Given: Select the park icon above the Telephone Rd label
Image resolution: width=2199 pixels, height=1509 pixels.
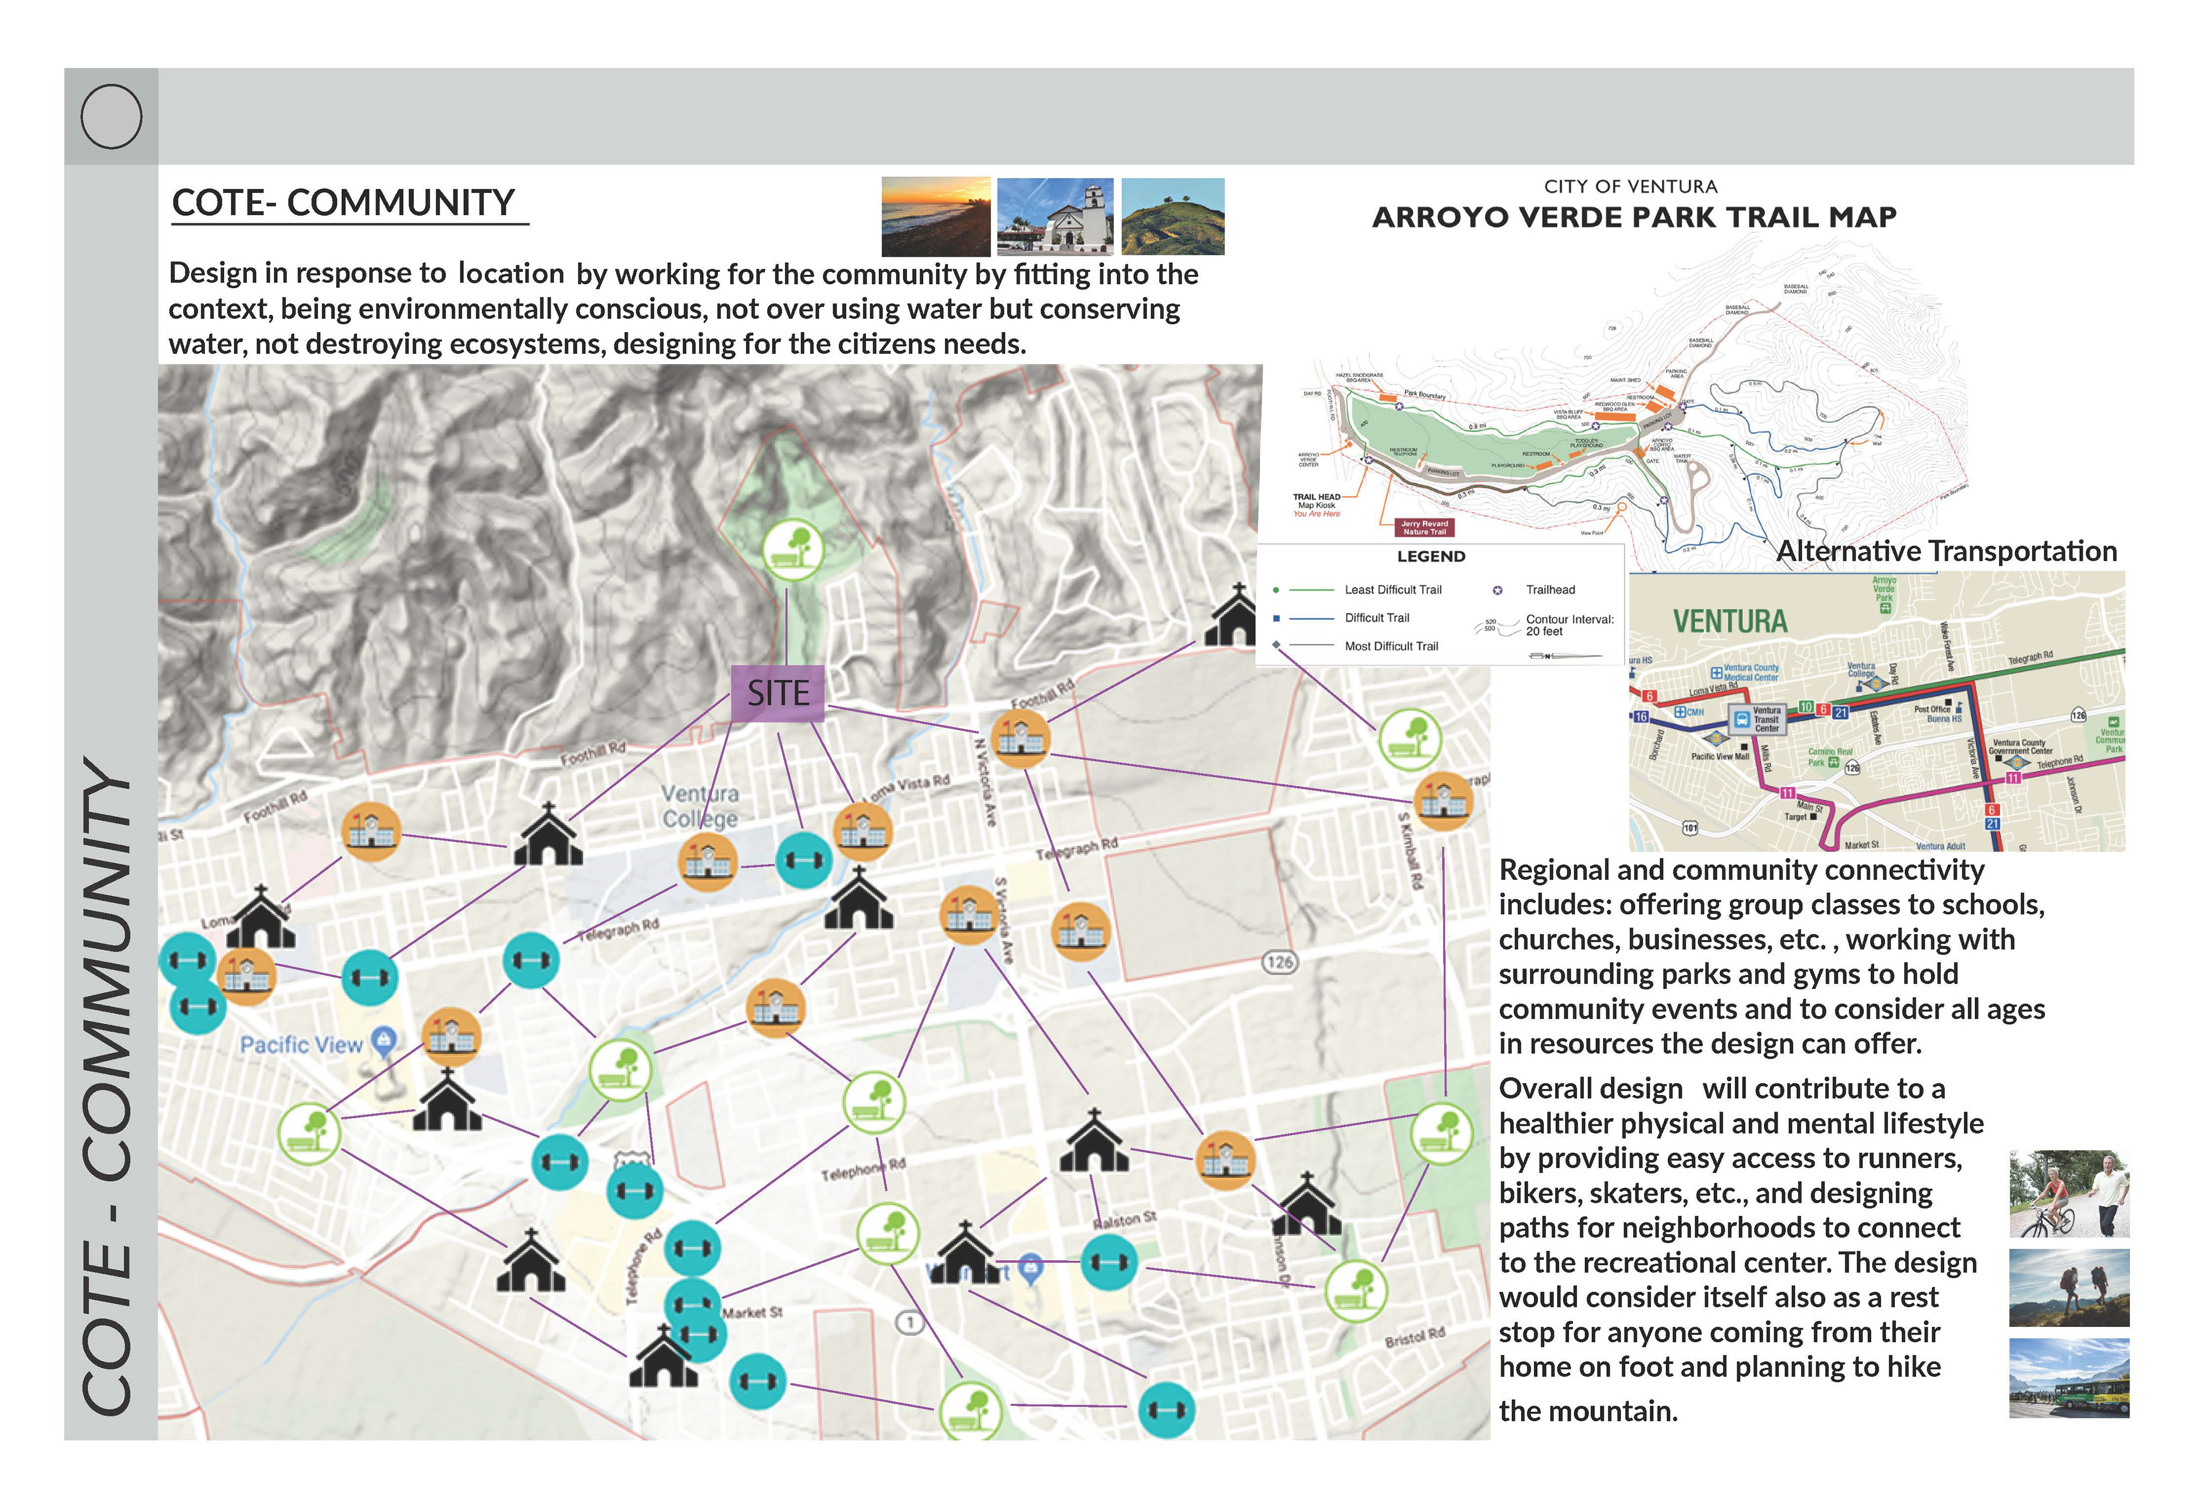Looking at the screenshot, I should [x=873, y=1103].
